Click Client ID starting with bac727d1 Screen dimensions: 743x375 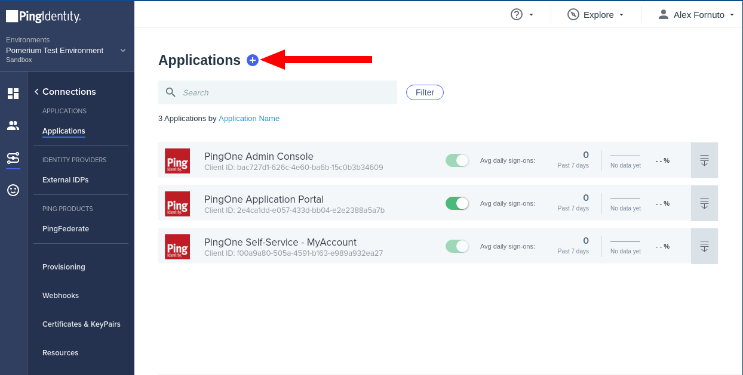coord(294,168)
